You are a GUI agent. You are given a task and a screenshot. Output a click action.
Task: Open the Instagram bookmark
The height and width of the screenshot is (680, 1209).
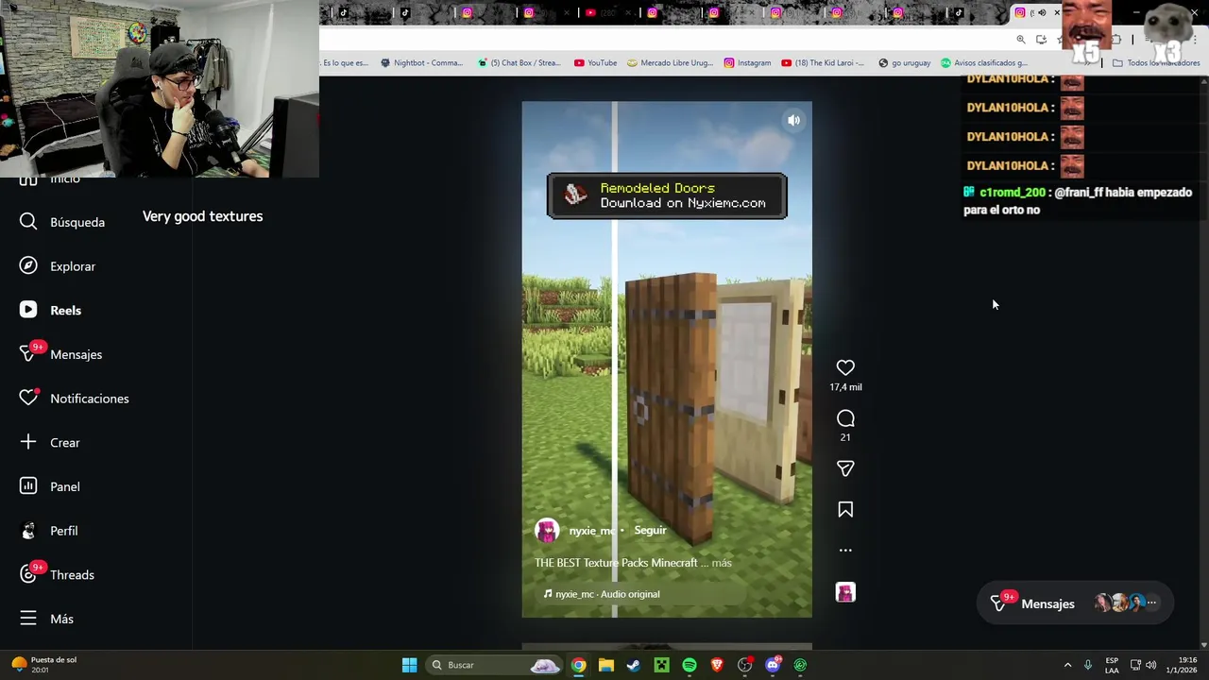747,63
